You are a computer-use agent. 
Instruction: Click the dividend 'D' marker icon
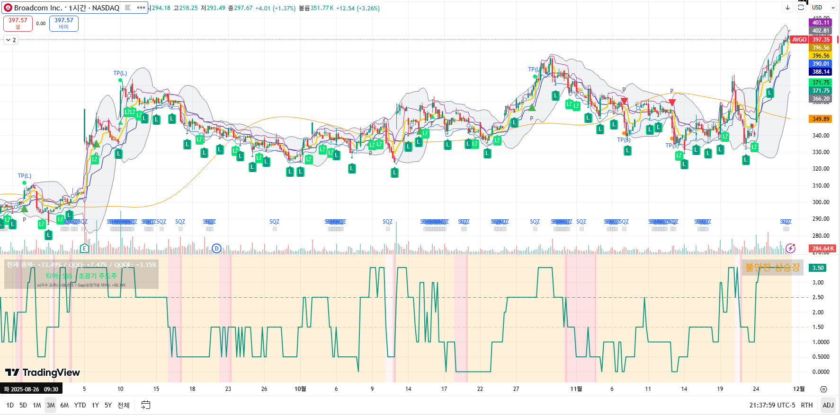click(216, 248)
